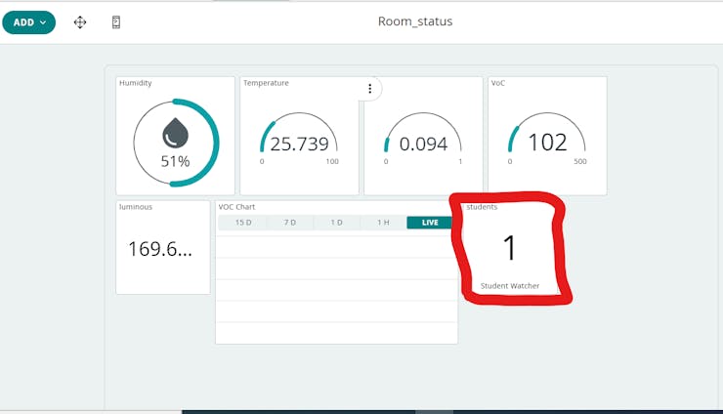Image resolution: width=723 pixels, height=414 pixels.
Task: Click the 51% humidity value
Action: (x=175, y=161)
